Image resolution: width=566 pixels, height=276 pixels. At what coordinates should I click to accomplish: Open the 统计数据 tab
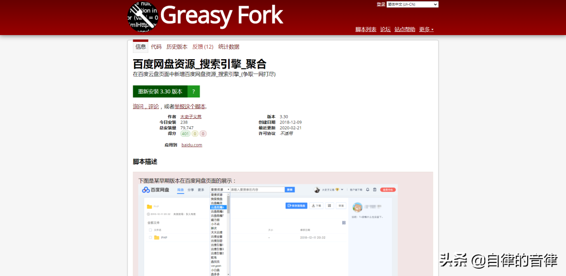(229, 47)
